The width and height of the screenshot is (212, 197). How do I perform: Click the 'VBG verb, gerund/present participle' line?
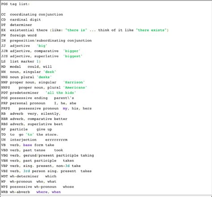click(x=47, y=155)
